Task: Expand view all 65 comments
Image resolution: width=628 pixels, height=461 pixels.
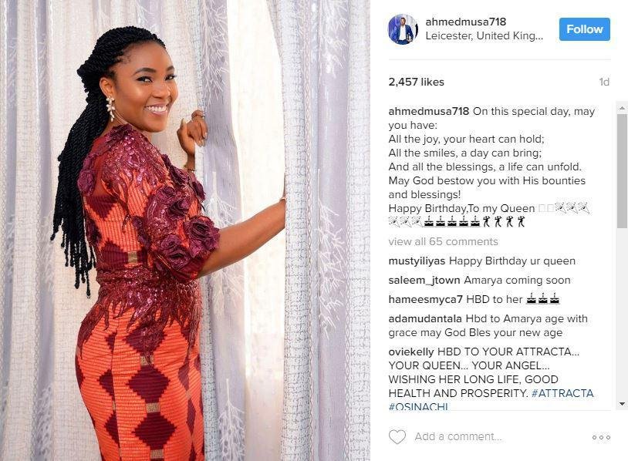Action: (443, 242)
